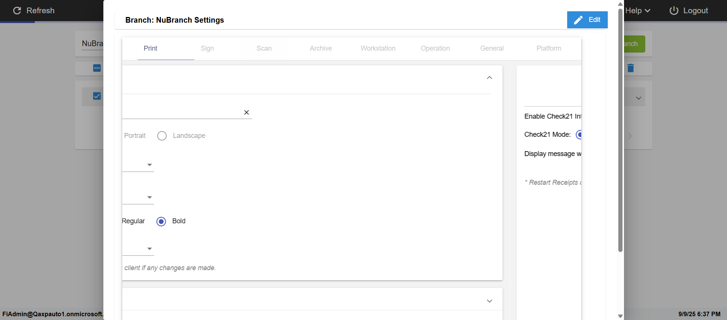Toggle the checked blue checkbox behind dialog
The width and height of the screenshot is (727, 320).
(x=97, y=96)
